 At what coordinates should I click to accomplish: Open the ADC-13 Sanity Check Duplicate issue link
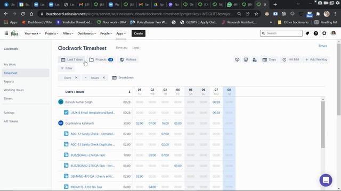click(x=93, y=144)
